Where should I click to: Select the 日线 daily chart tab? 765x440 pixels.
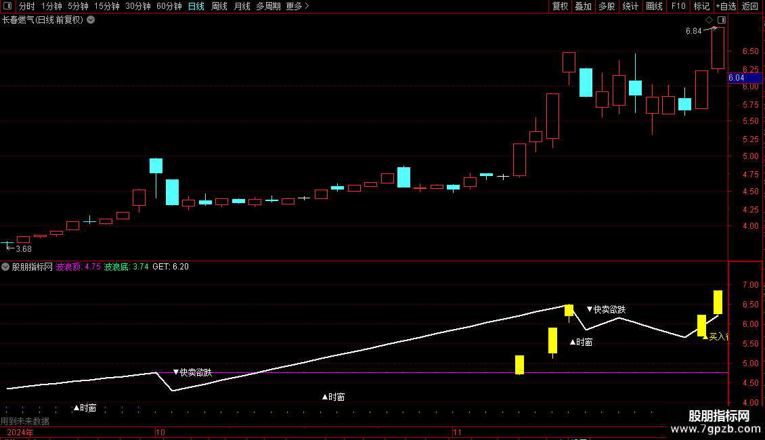tap(196, 6)
